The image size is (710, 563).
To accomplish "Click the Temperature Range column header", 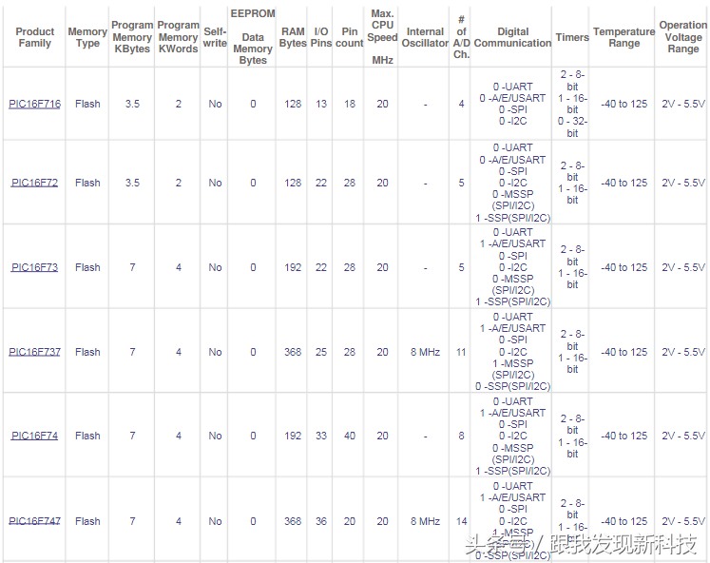I will click(x=624, y=38).
